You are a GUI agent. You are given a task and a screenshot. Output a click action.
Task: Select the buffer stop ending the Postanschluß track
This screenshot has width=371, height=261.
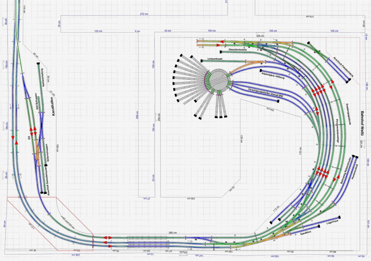tap(357, 157)
